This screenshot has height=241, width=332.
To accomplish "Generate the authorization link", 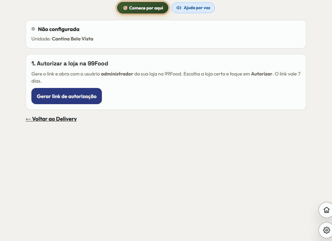I will click(66, 96).
